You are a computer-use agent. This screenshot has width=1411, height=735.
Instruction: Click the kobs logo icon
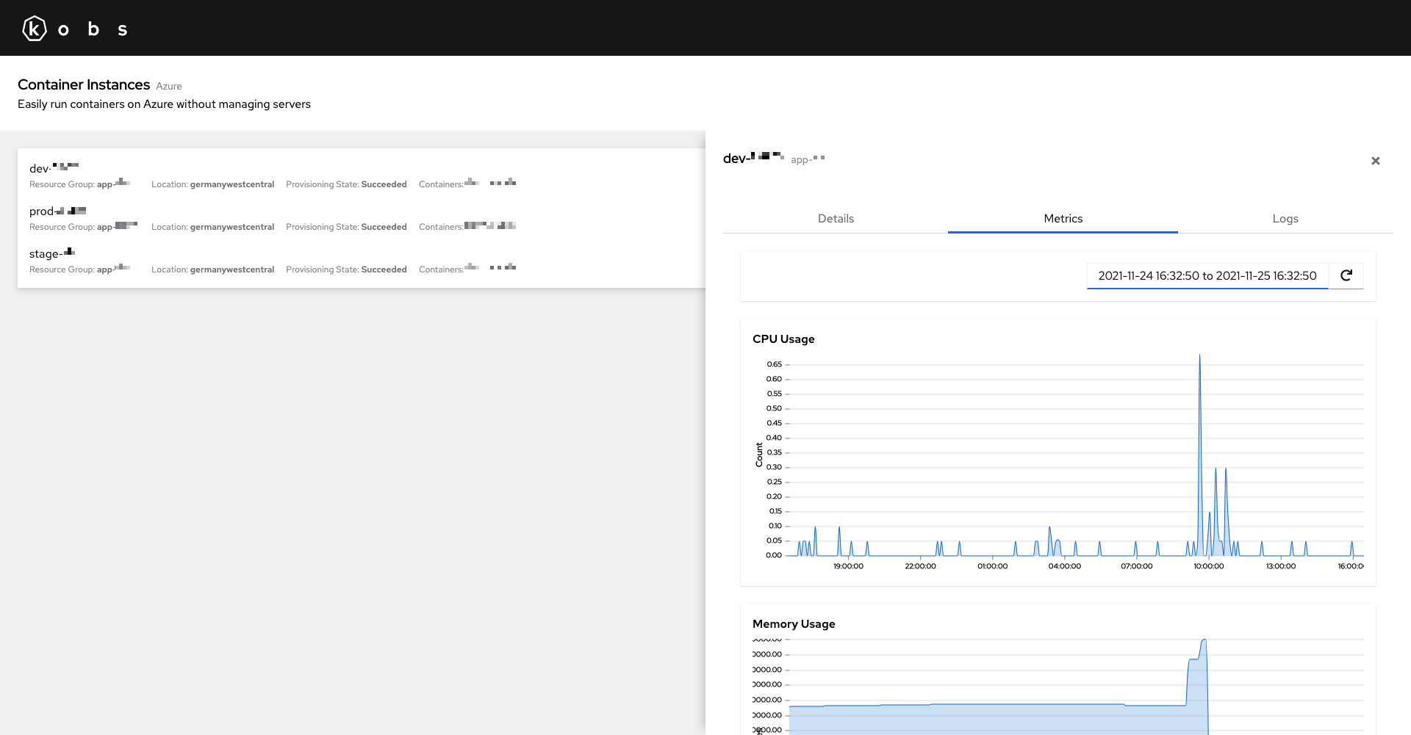click(x=35, y=29)
